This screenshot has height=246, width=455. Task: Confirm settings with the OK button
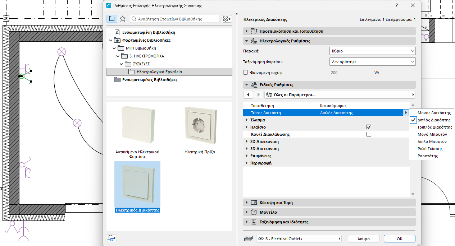pos(400,238)
